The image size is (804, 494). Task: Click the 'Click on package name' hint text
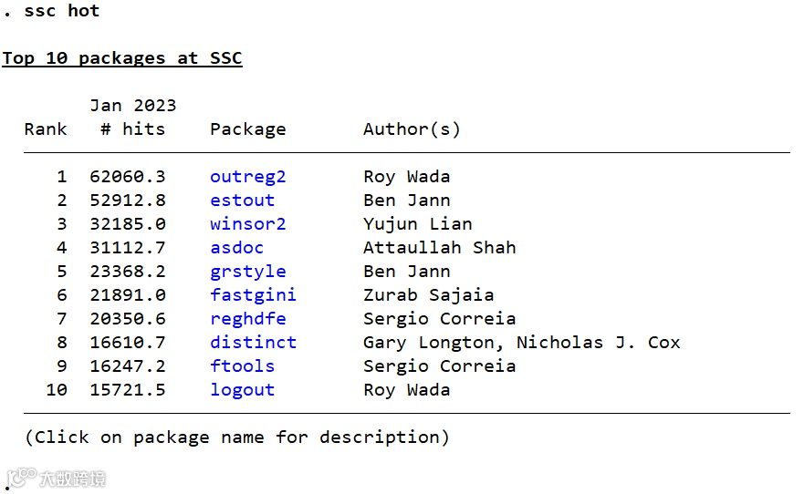coord(237,437)
